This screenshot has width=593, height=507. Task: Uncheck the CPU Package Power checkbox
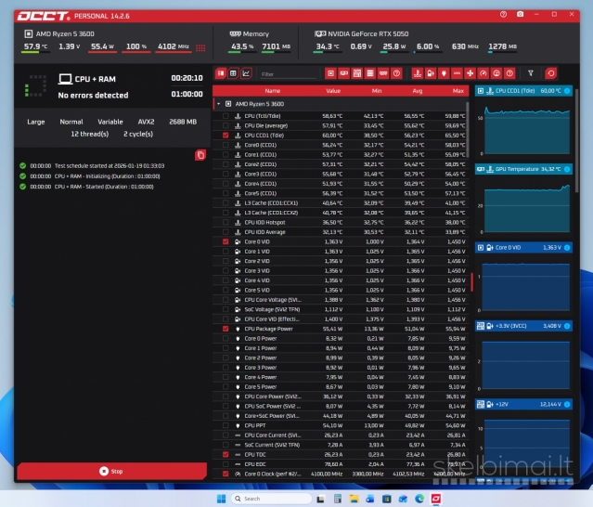coord(226,329)
